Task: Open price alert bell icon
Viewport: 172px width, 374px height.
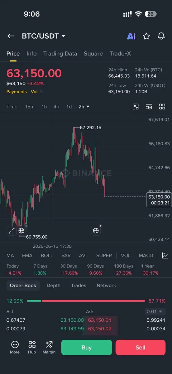Action: pyautogui.click(x=161, y=36)
